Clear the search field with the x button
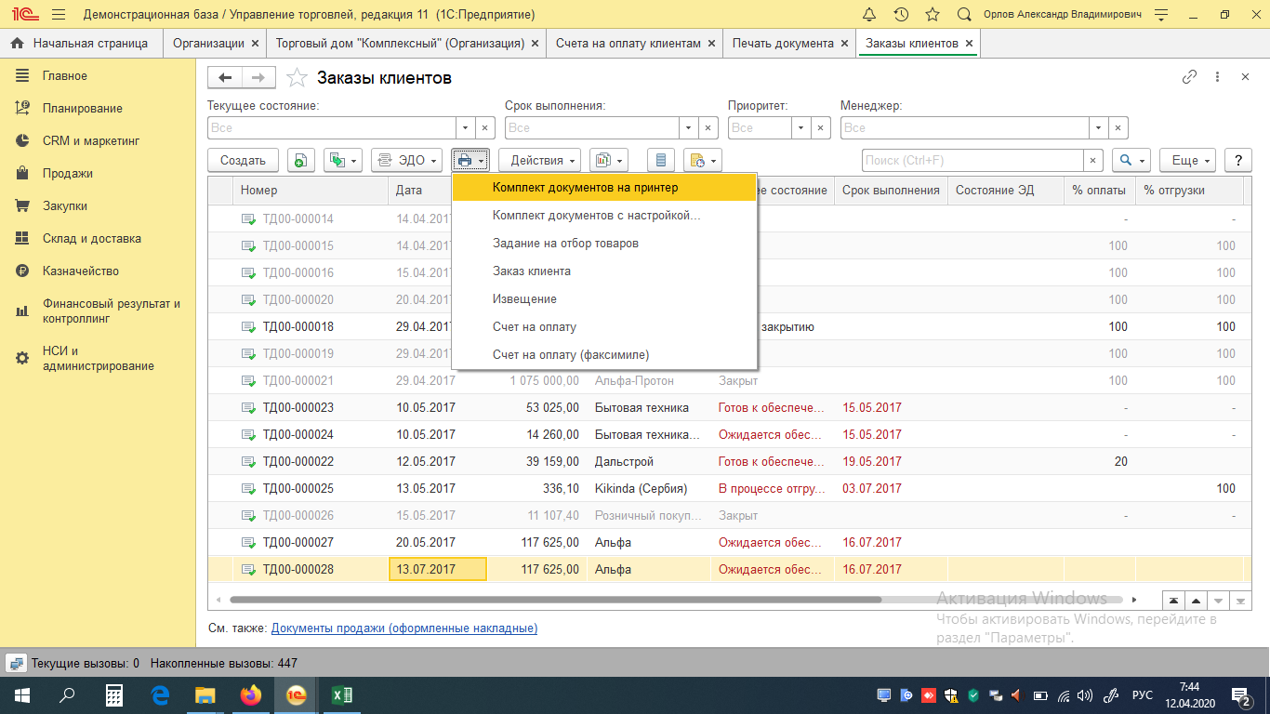Image resolution: width=1270 pixels, height=714 pixels. point(1093,161)
